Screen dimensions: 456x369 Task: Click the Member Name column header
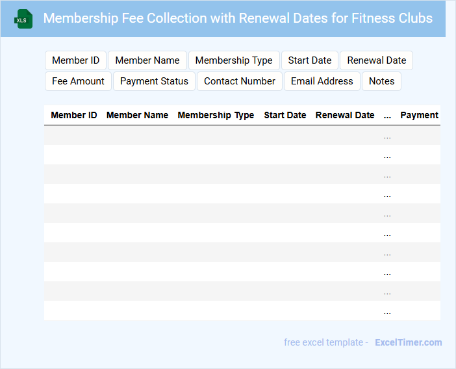[x=137, y=115]
